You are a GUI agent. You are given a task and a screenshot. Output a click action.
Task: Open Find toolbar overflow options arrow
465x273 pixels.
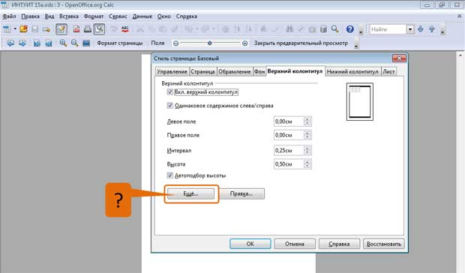[x=442, y=31]
